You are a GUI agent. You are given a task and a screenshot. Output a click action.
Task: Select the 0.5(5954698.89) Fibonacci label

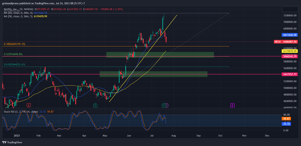(13, 54)
